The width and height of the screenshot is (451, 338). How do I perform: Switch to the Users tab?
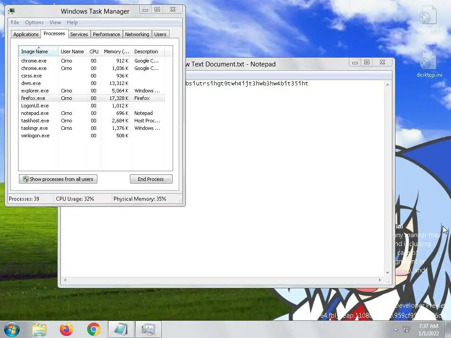click(x=160, y=34)
